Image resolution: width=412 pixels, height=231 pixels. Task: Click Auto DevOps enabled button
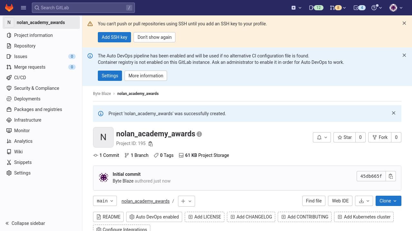[x=154, y=217]
